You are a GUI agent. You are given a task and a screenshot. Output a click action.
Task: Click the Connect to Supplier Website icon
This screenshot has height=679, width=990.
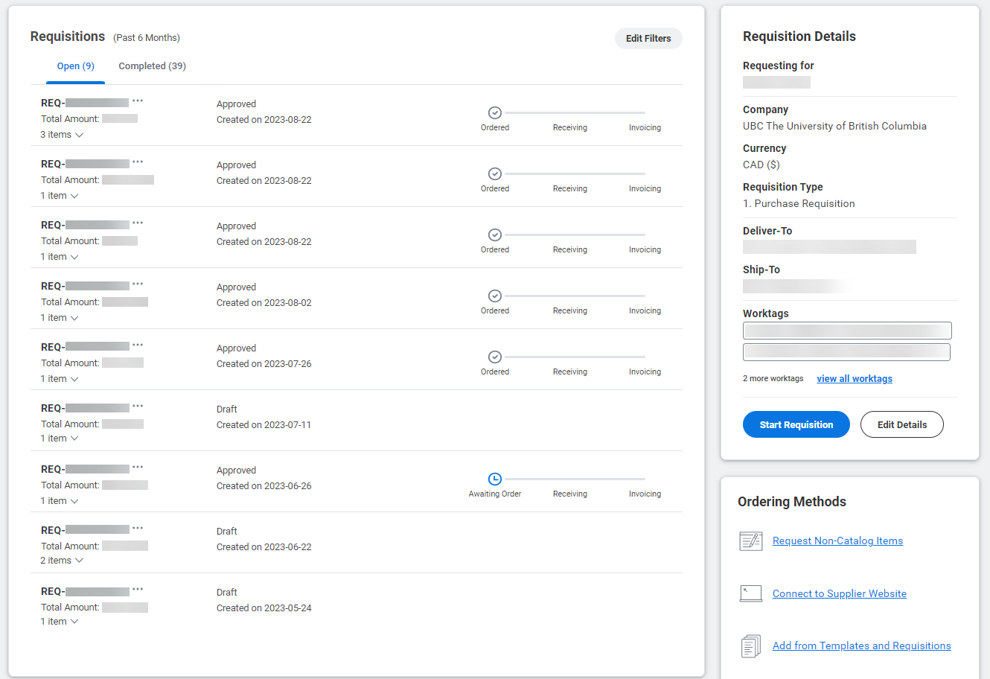[751, 593]
